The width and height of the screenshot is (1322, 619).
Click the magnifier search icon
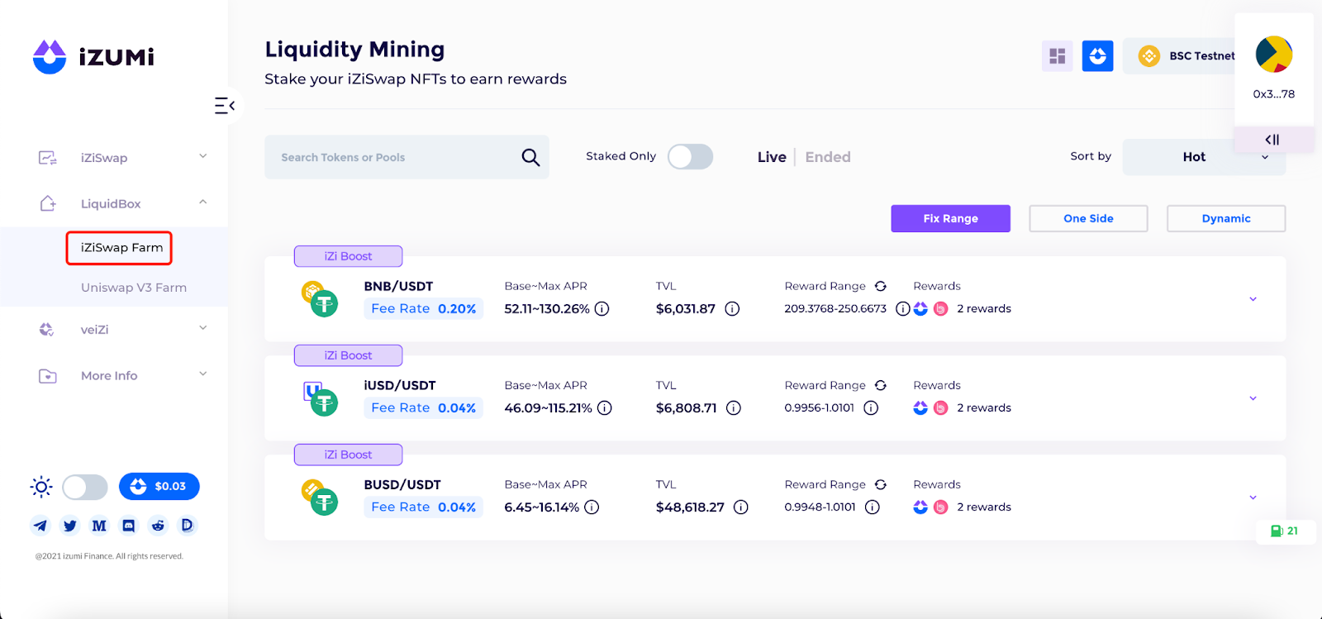(530, 157)
